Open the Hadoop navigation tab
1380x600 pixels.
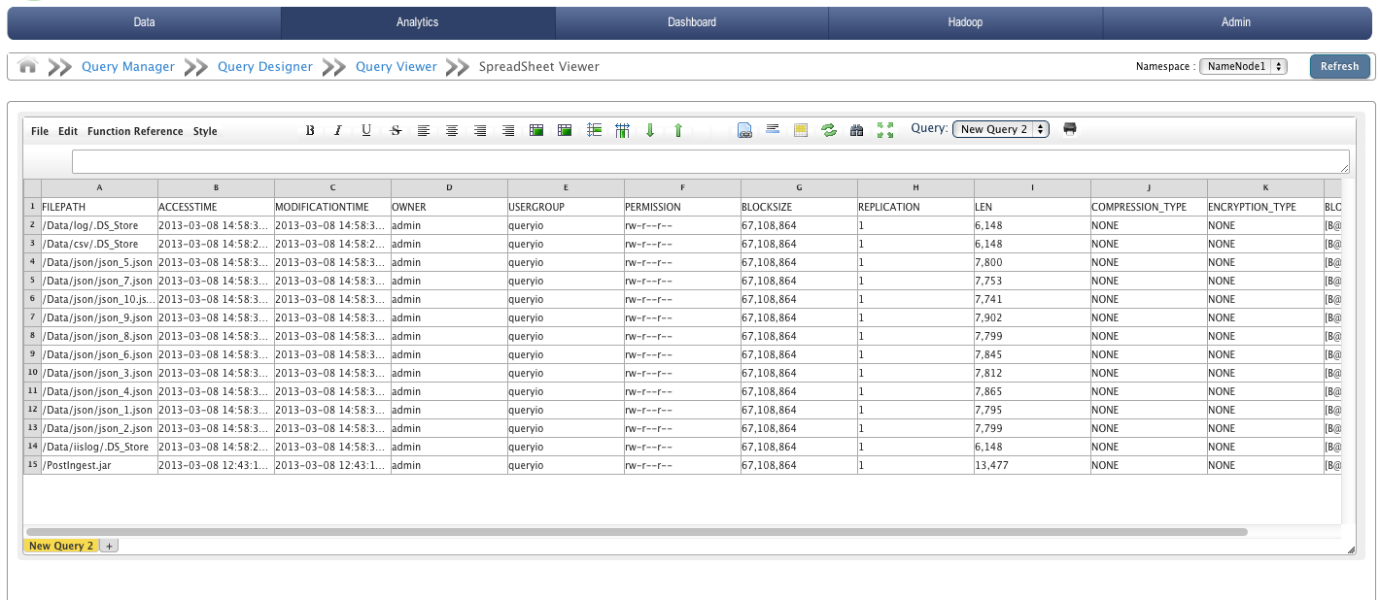pos(965,21)
